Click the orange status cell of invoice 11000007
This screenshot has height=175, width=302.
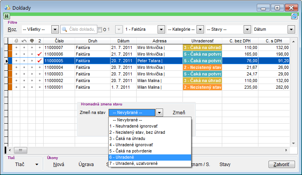click(x=202, y=47)
